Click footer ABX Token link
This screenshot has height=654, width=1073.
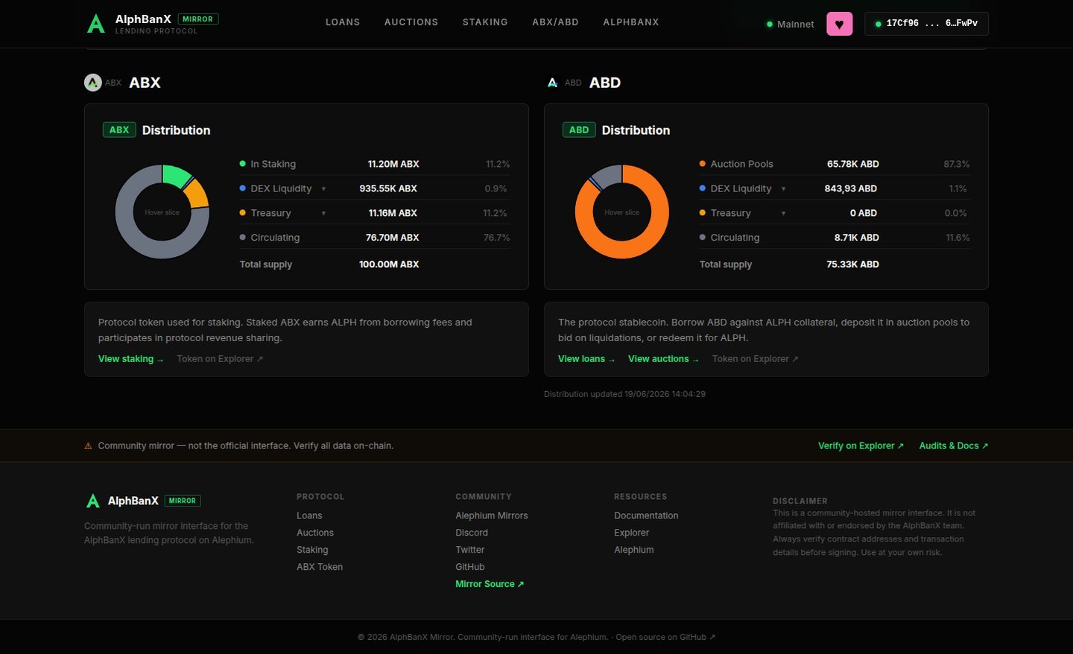(320, 567)
